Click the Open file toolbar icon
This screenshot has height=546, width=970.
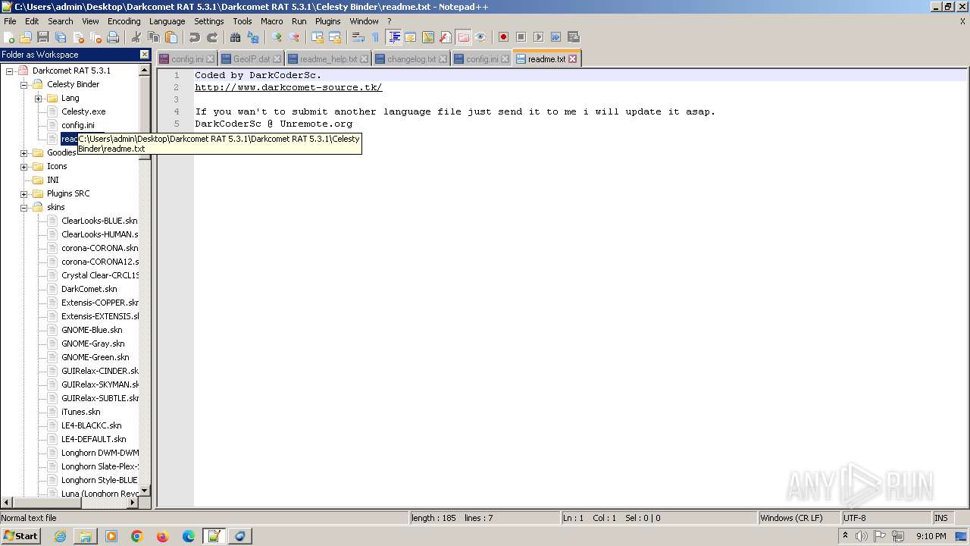[26, 37]
